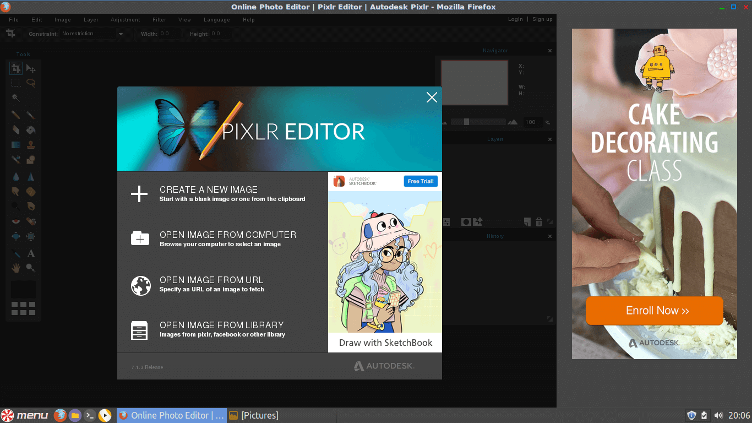Click the Sign up link

pyautogui.click(x=542, y=19)
